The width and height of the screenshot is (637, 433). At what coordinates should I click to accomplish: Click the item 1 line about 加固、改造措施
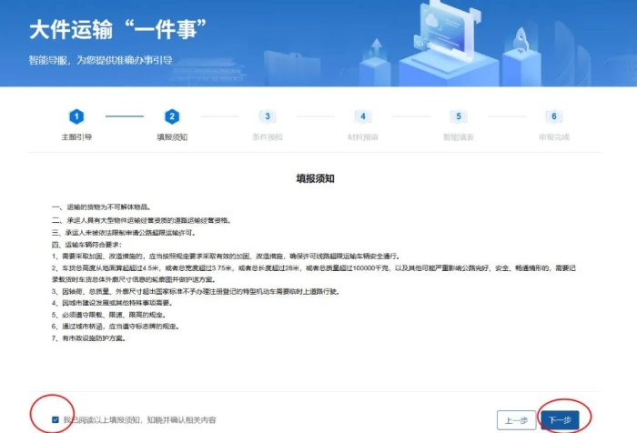point(227,257)
